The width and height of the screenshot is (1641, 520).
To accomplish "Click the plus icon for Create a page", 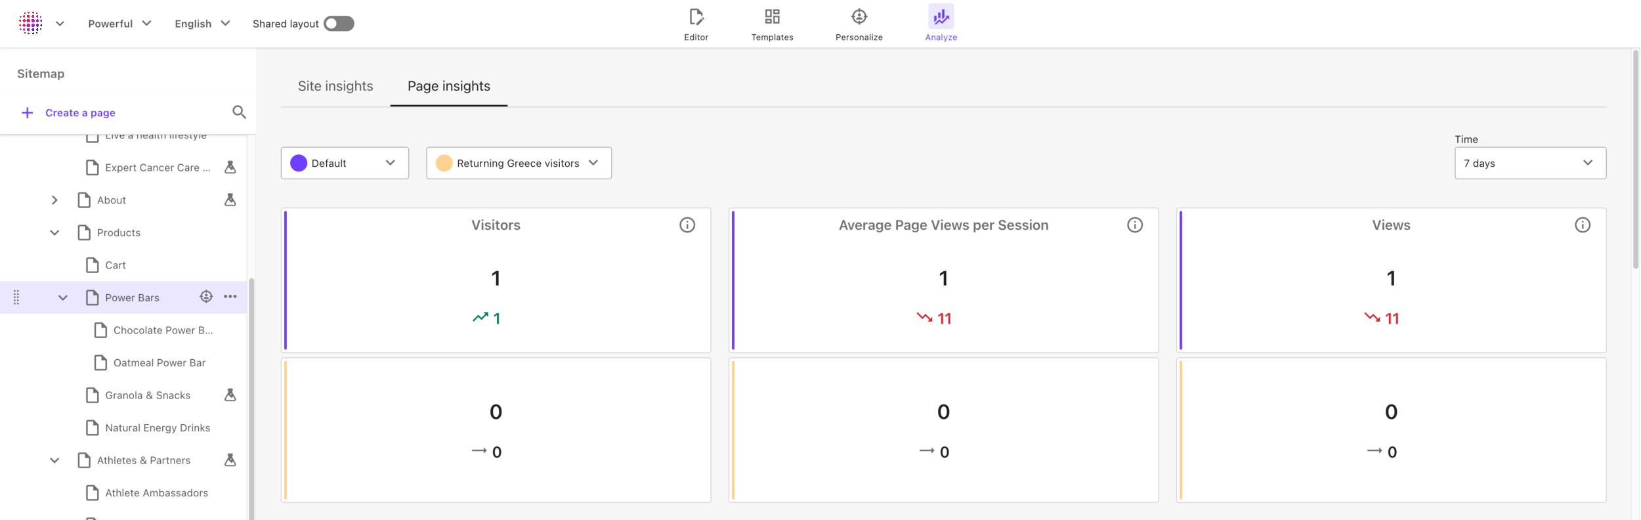I will pos(27,113).
